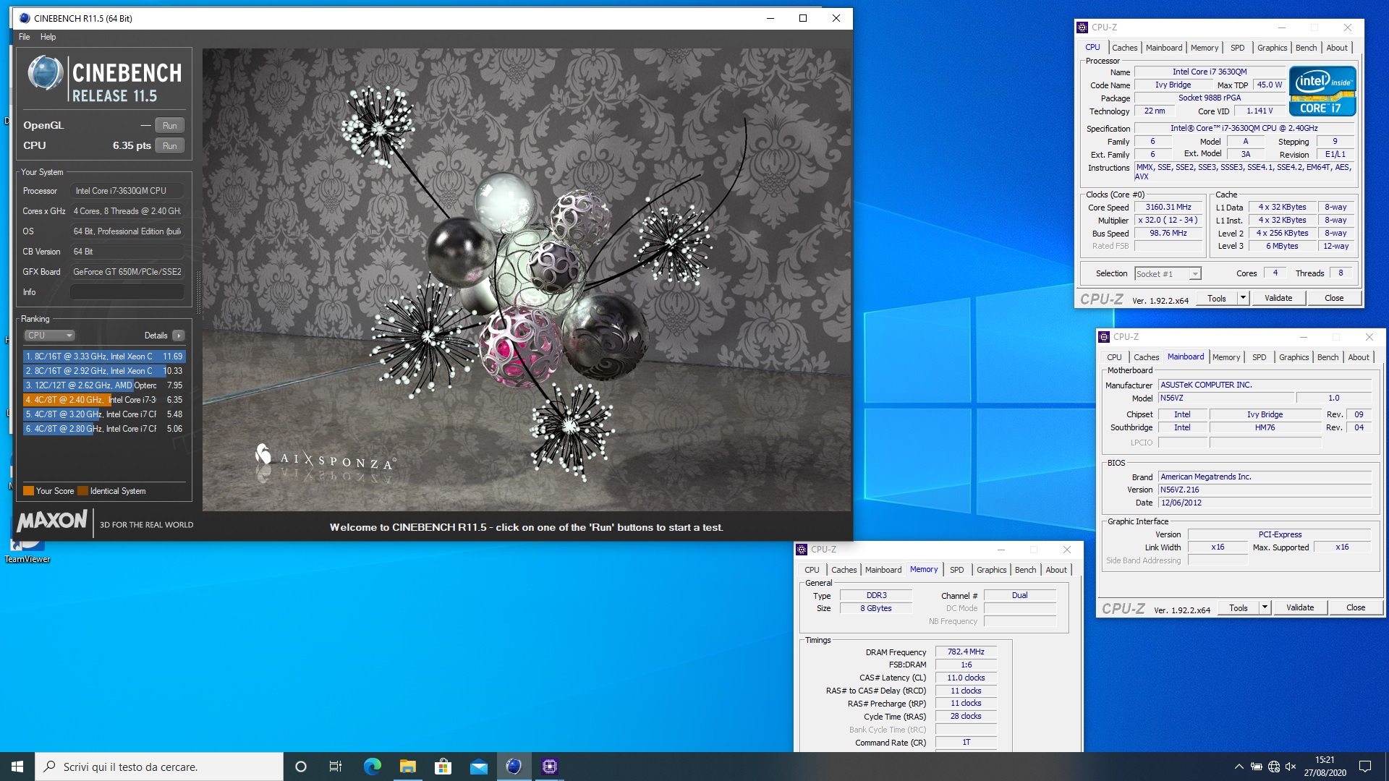Open the Help menu in Cinebench

pyautogui.click(x=48, y=37)
